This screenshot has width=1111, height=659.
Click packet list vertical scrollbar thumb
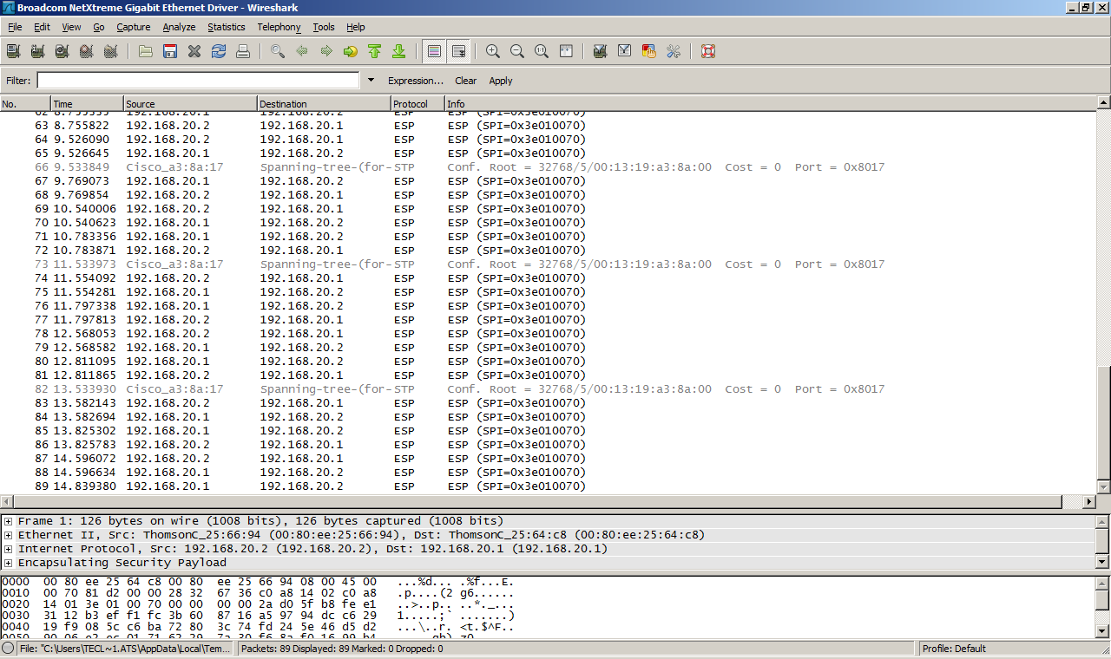(1103, 422)
